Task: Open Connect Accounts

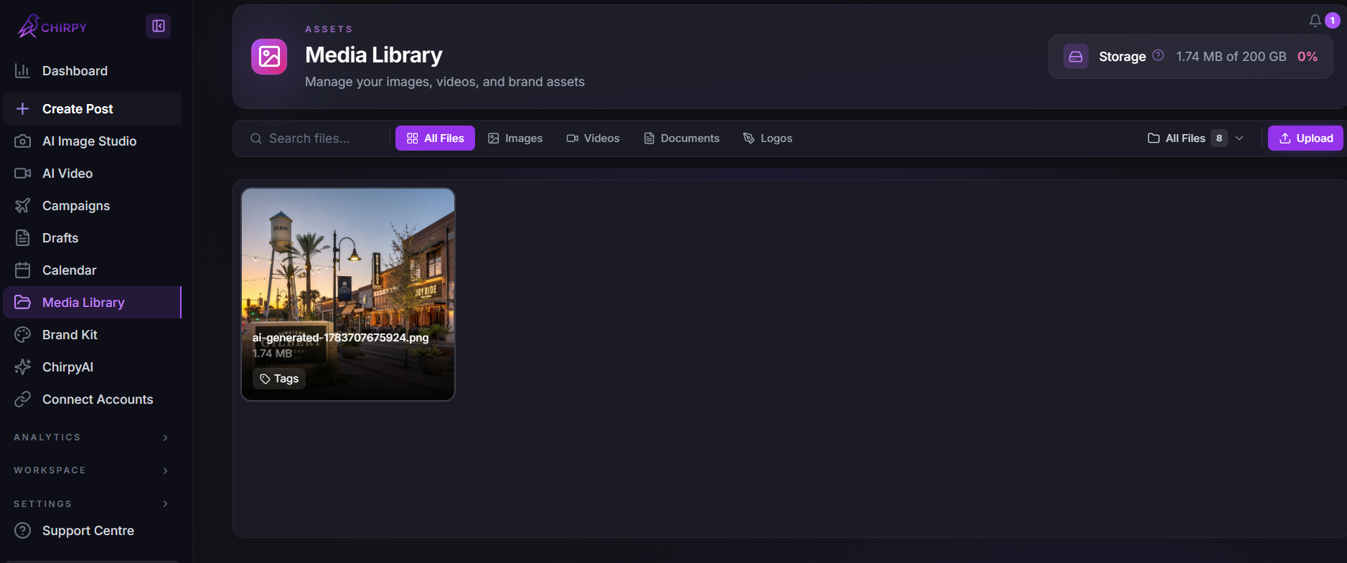Action: pyautogui.click(x=92, y=399)
